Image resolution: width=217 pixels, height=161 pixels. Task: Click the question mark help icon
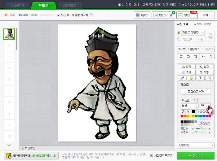pos(91,15)
